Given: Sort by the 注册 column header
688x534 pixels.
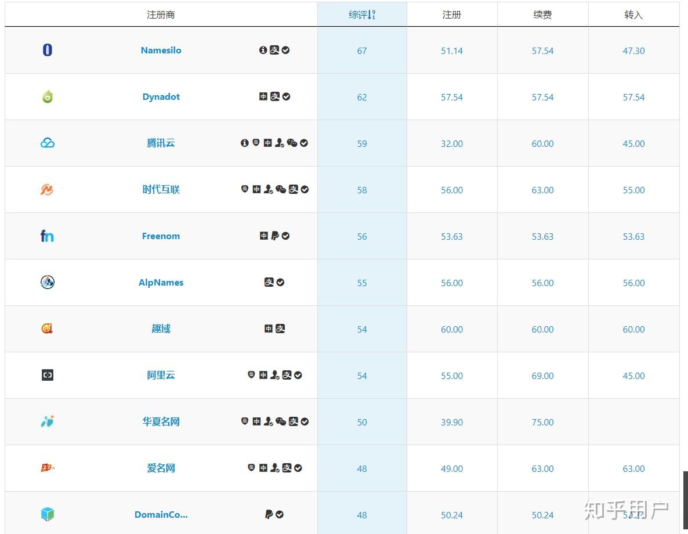Looking at the screenshot, I should click(451, 15).
